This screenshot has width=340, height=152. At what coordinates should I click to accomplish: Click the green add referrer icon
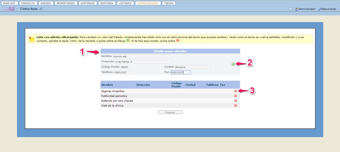coord(233,64)
